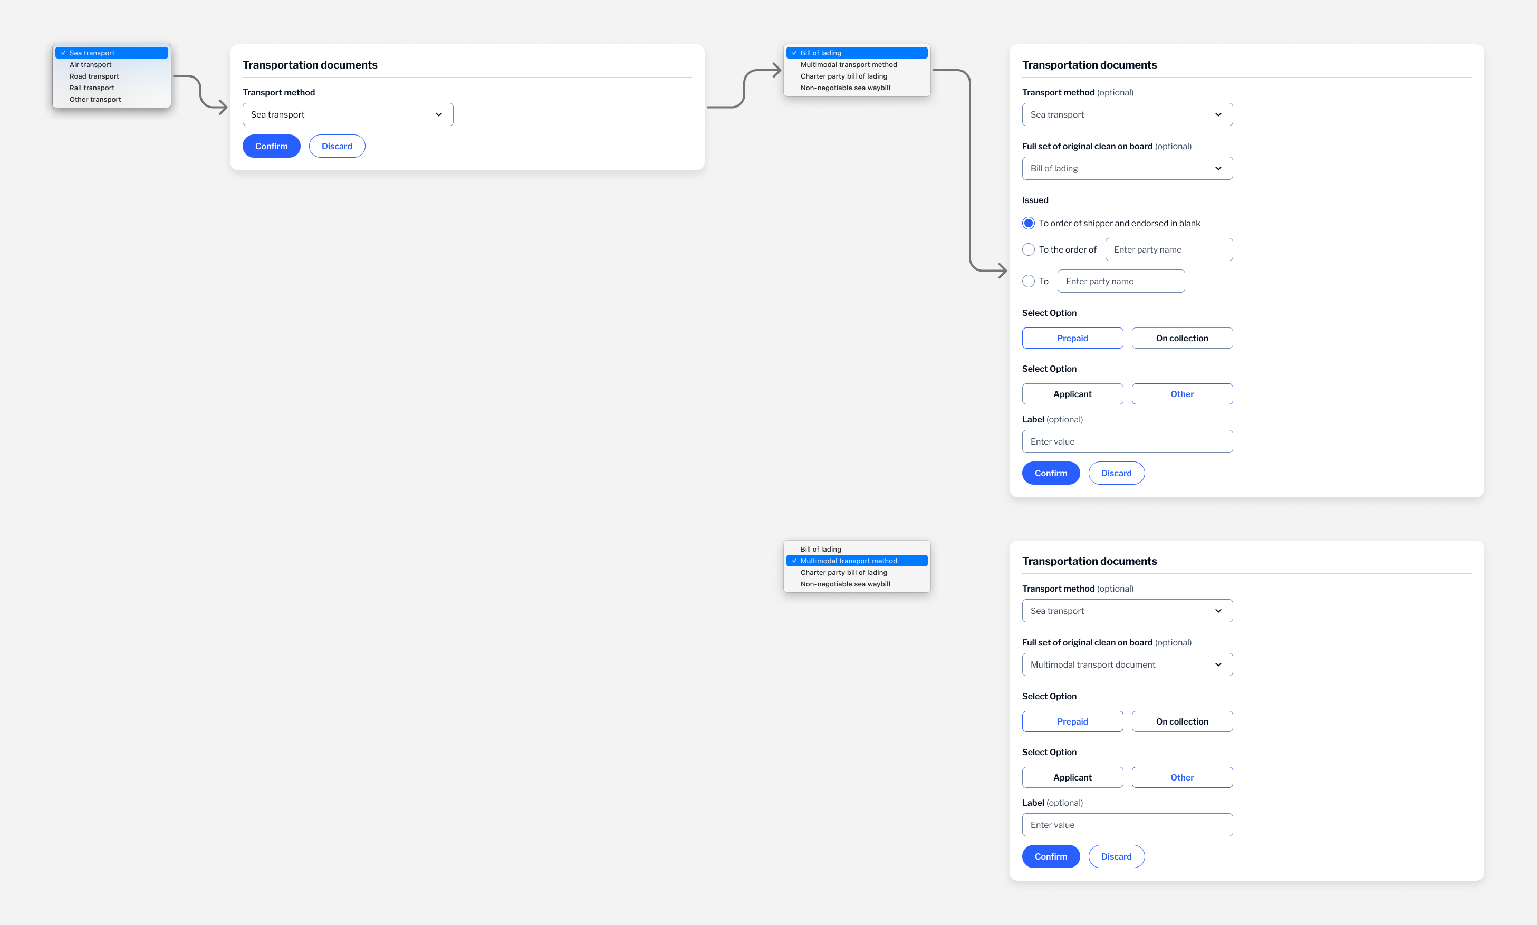Select the "To" radio button
This screenshot has width=1537, height=925.
coord(1029,281)
